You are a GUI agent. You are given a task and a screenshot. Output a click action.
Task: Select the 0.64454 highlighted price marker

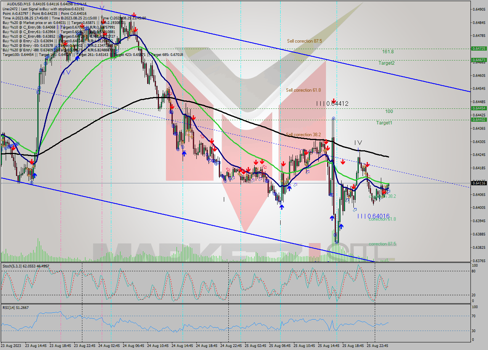tap(479, 108)
